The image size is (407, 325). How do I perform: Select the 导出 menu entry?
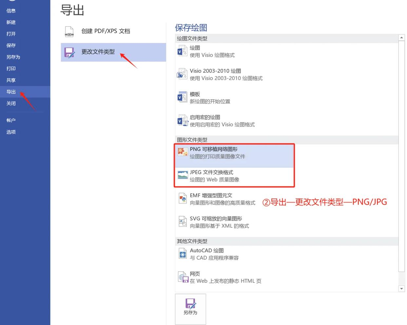click(x=25, y=92)
